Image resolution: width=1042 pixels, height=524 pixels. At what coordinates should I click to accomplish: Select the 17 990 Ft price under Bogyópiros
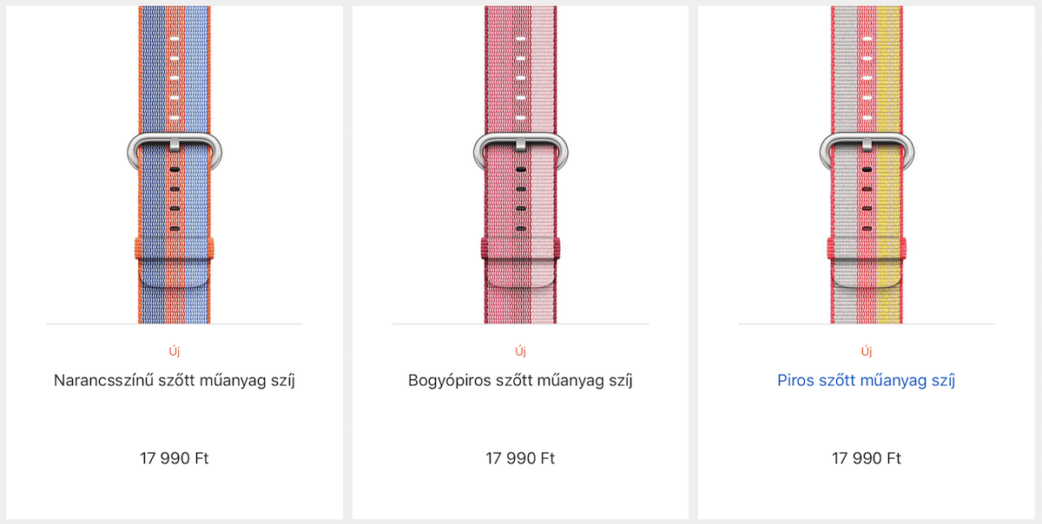coord(520,458)
